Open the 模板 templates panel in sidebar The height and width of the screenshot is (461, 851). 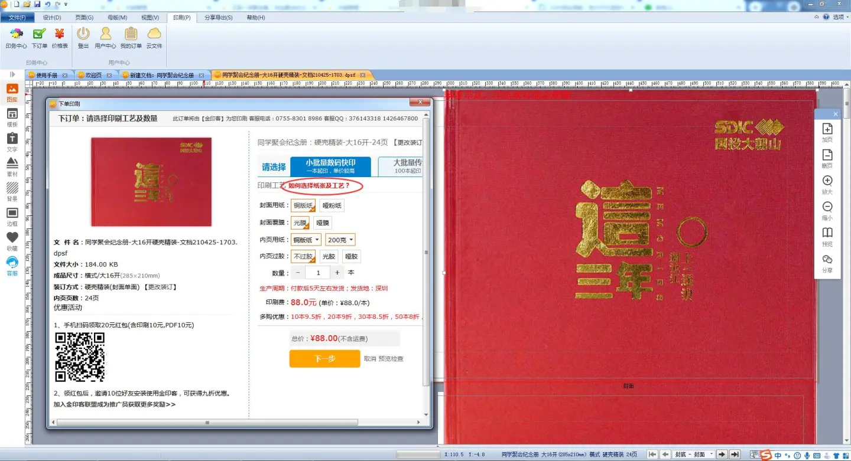12,118
